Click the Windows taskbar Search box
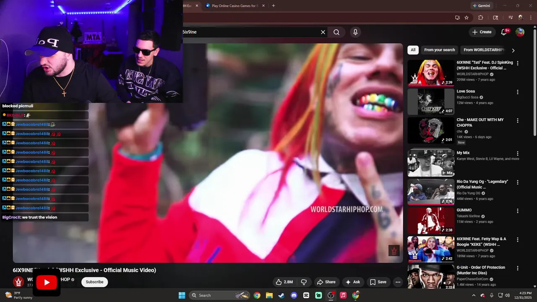Viewport: 537px width, 302px height. tap(219, 295)
